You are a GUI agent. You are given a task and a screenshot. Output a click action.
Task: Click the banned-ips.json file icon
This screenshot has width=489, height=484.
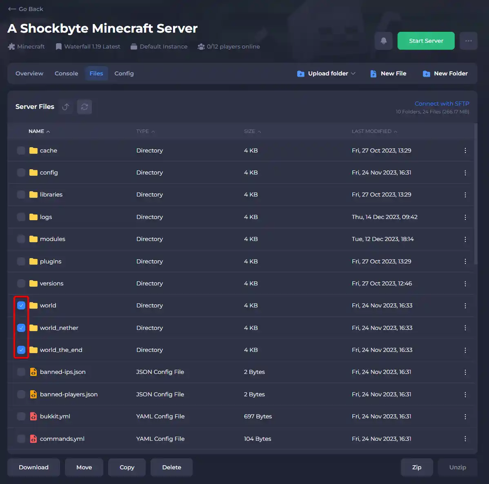pos(33,372)
